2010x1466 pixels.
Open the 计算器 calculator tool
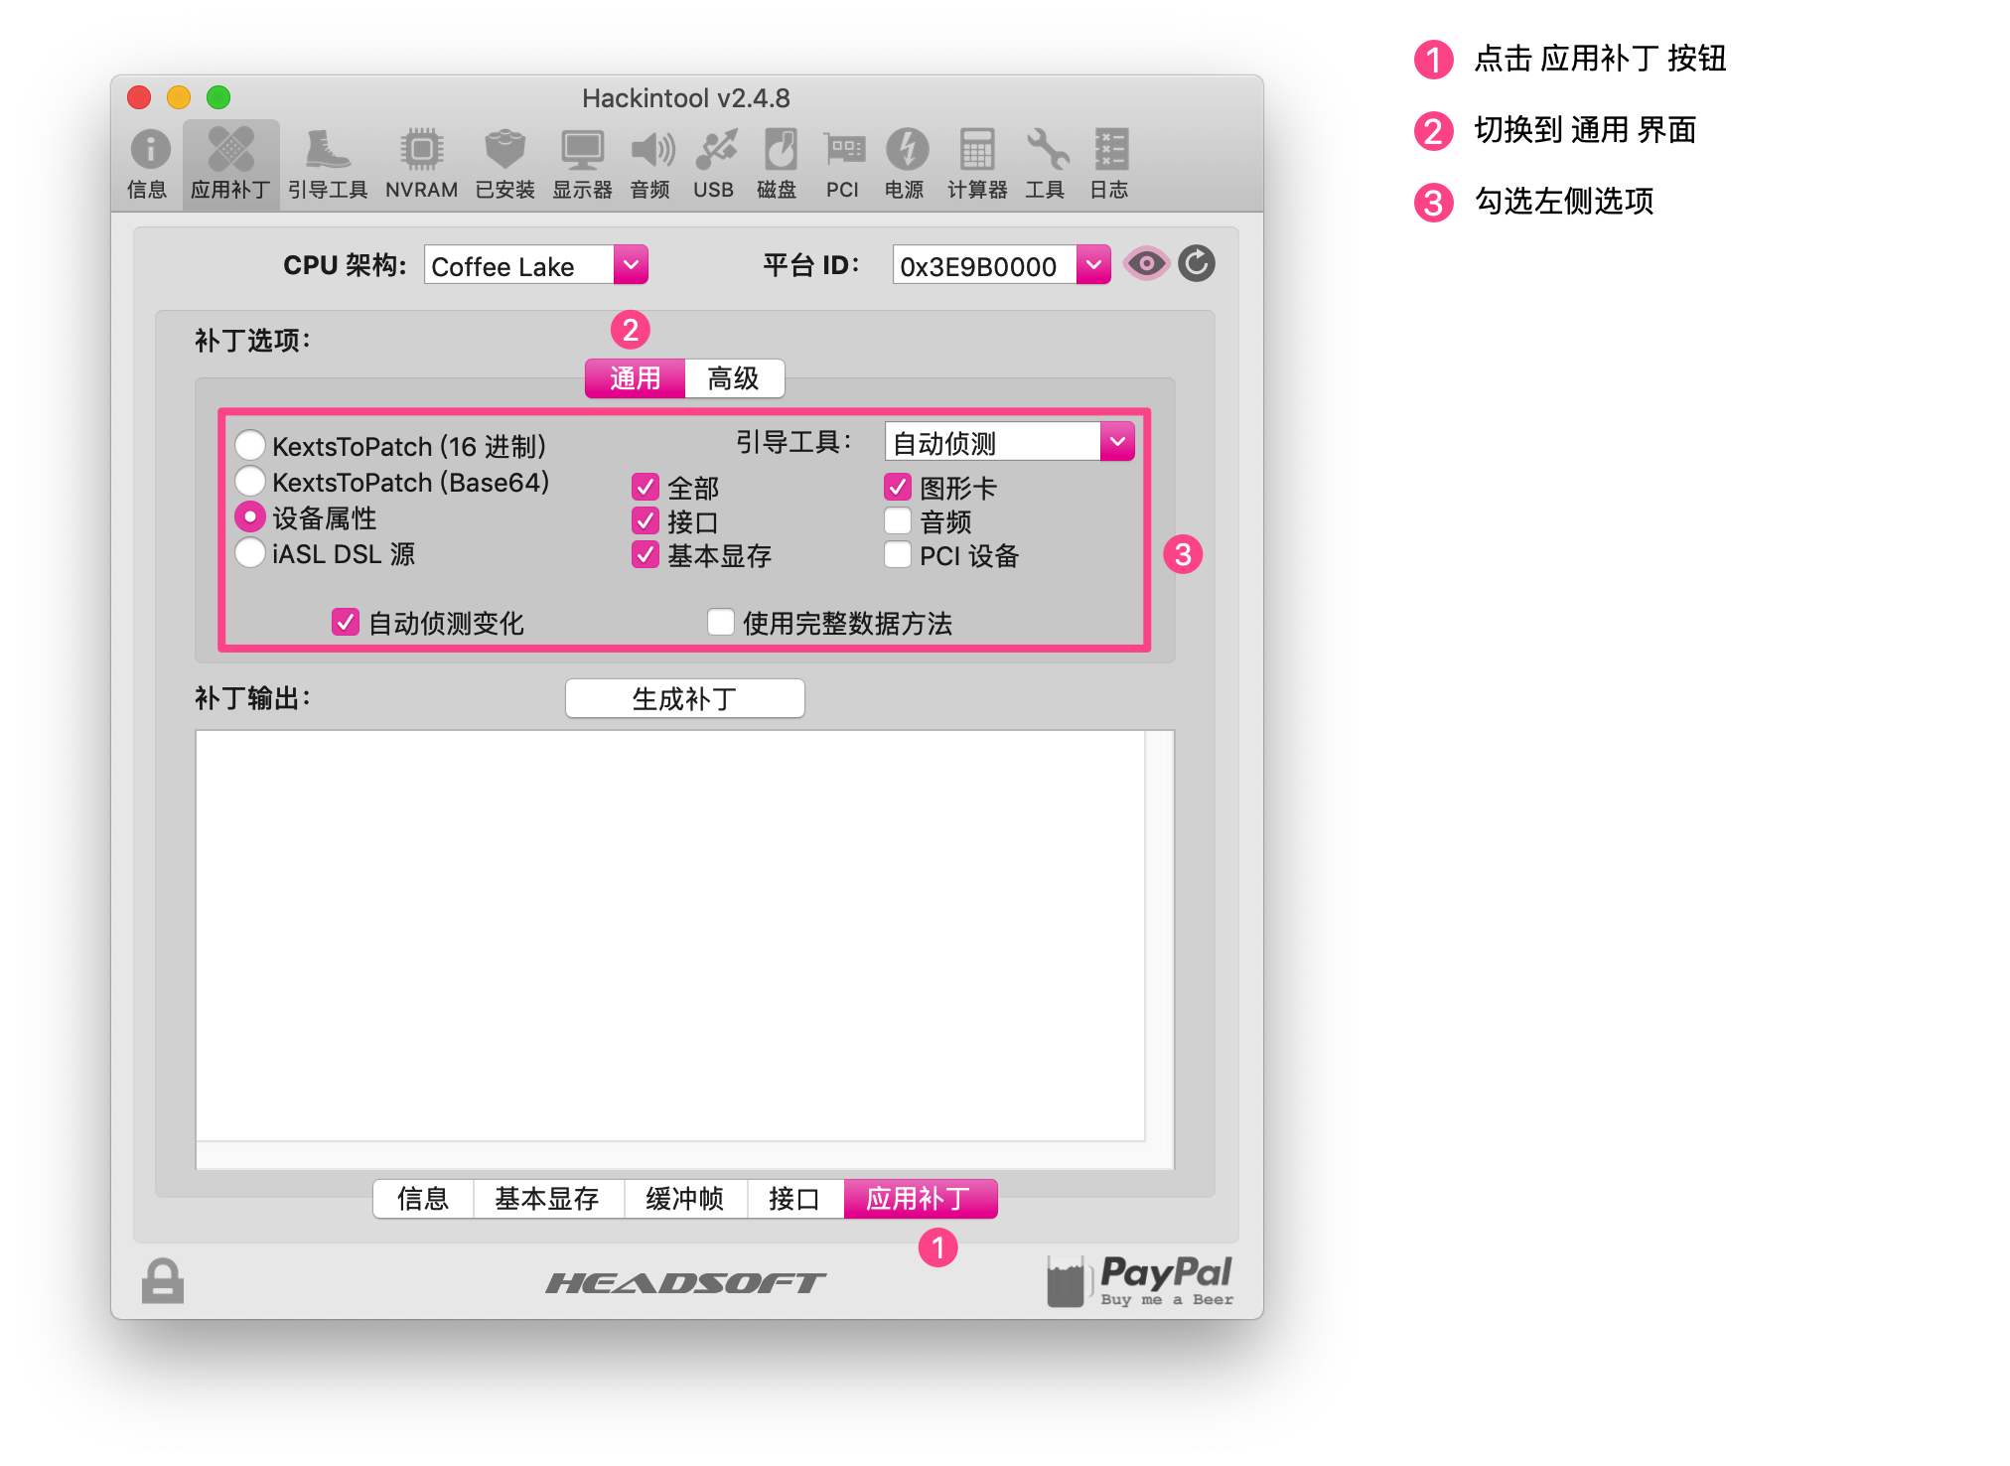pos(977,164)
